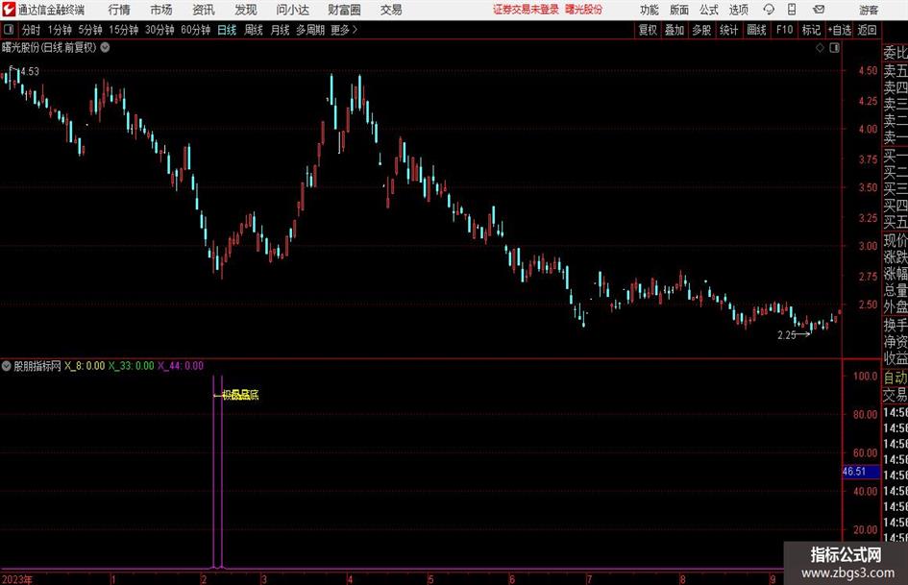Screen dimensions: 908x585
Task: Click the diamond icon above the price chart
Action: tap(820, 48)
